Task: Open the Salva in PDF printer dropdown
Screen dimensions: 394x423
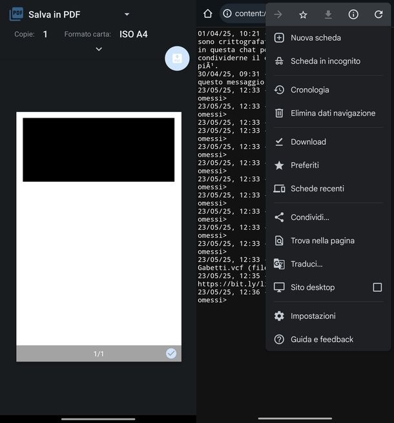Action: click(127, 14)
